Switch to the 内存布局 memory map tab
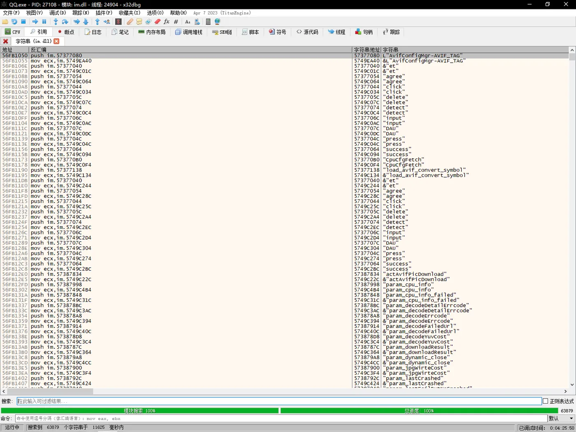Screen dimensions: 576x432 tap(152, 32)
